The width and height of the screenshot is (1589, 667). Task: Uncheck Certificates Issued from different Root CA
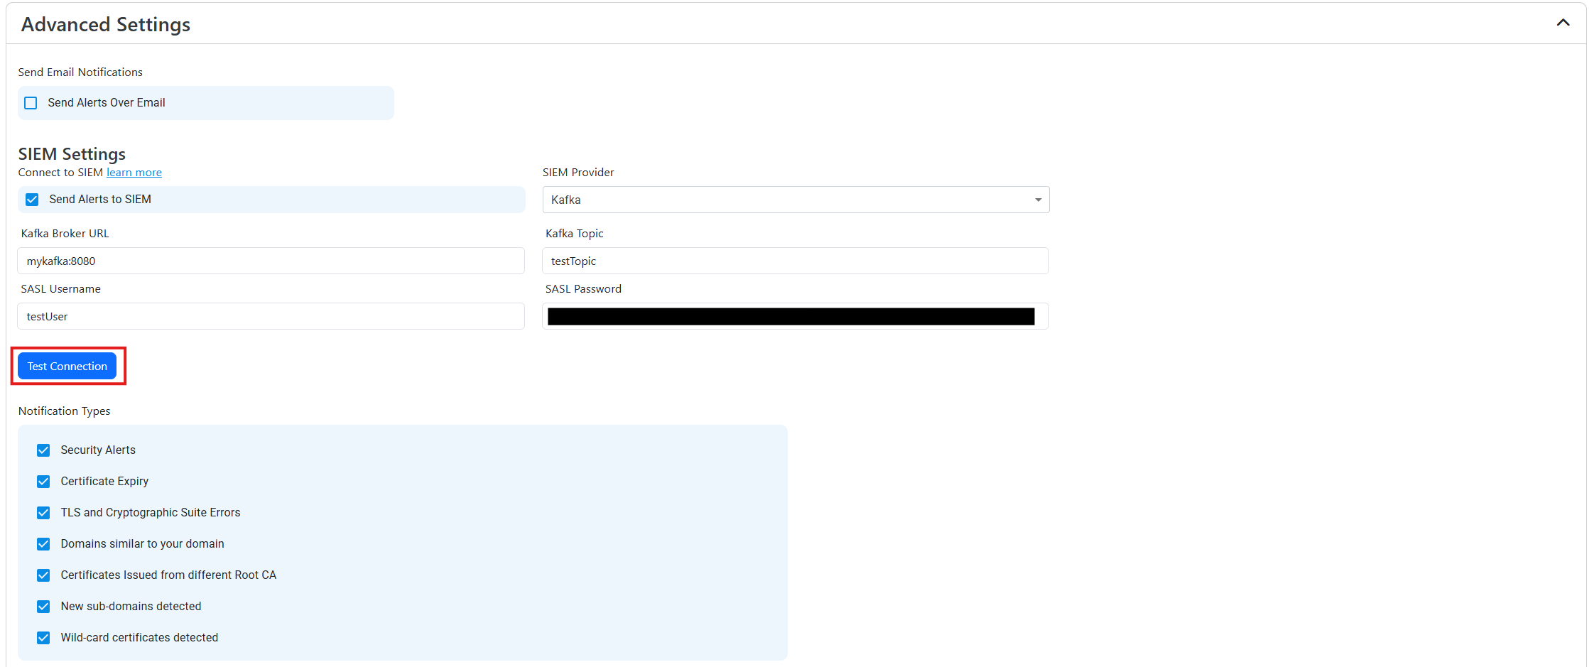click(43, 575)
